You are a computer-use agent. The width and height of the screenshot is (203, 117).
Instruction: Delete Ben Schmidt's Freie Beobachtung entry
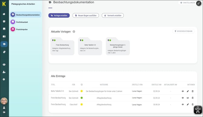click(x=192, y=98)
